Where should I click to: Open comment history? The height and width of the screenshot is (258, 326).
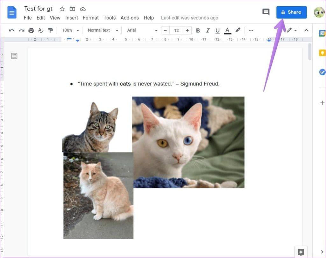266,12
